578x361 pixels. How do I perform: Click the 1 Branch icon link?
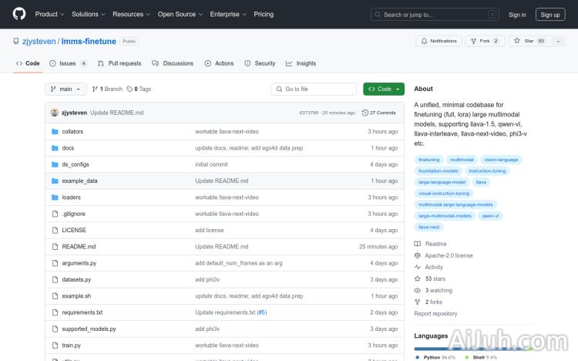click(96, 89)
